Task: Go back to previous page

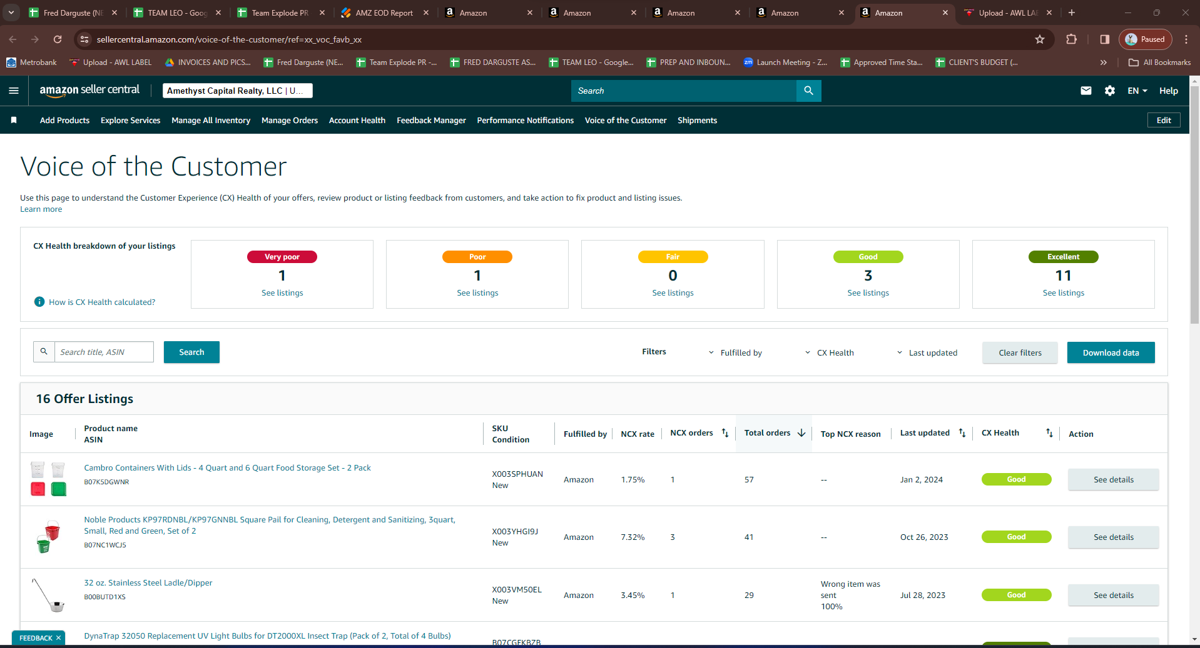Action: click(13, 39)
